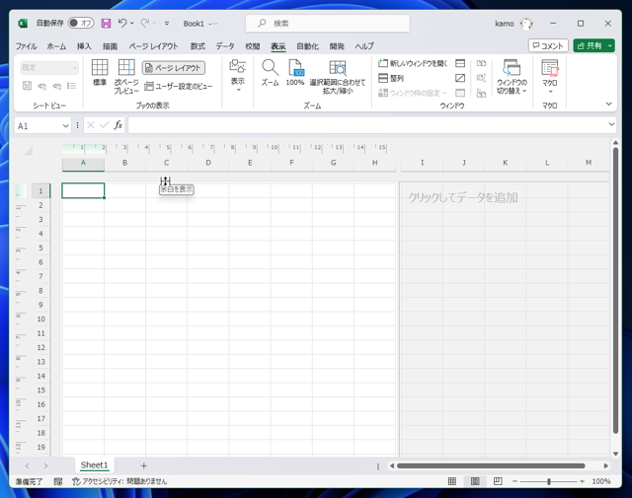Image resolution: width=632 pixels, height=498 pixels.
Task: Click クリックしてデータを追加 placeholder
Action: [463, 197]
